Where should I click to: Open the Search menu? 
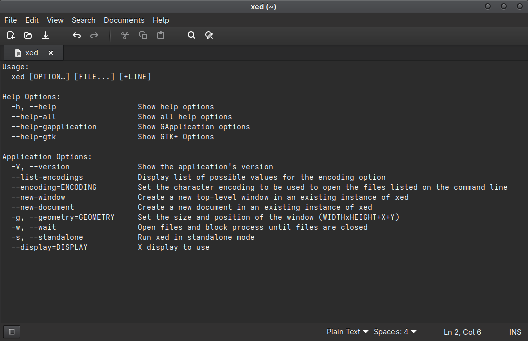pos(83,20)
